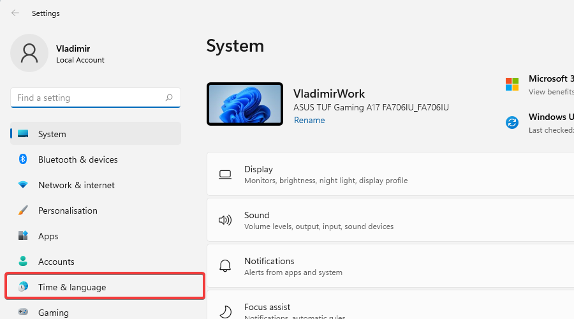This screenshot has width=574, height=319.
Task: Click the Gaming controller icon
Action: click(23, 312)
